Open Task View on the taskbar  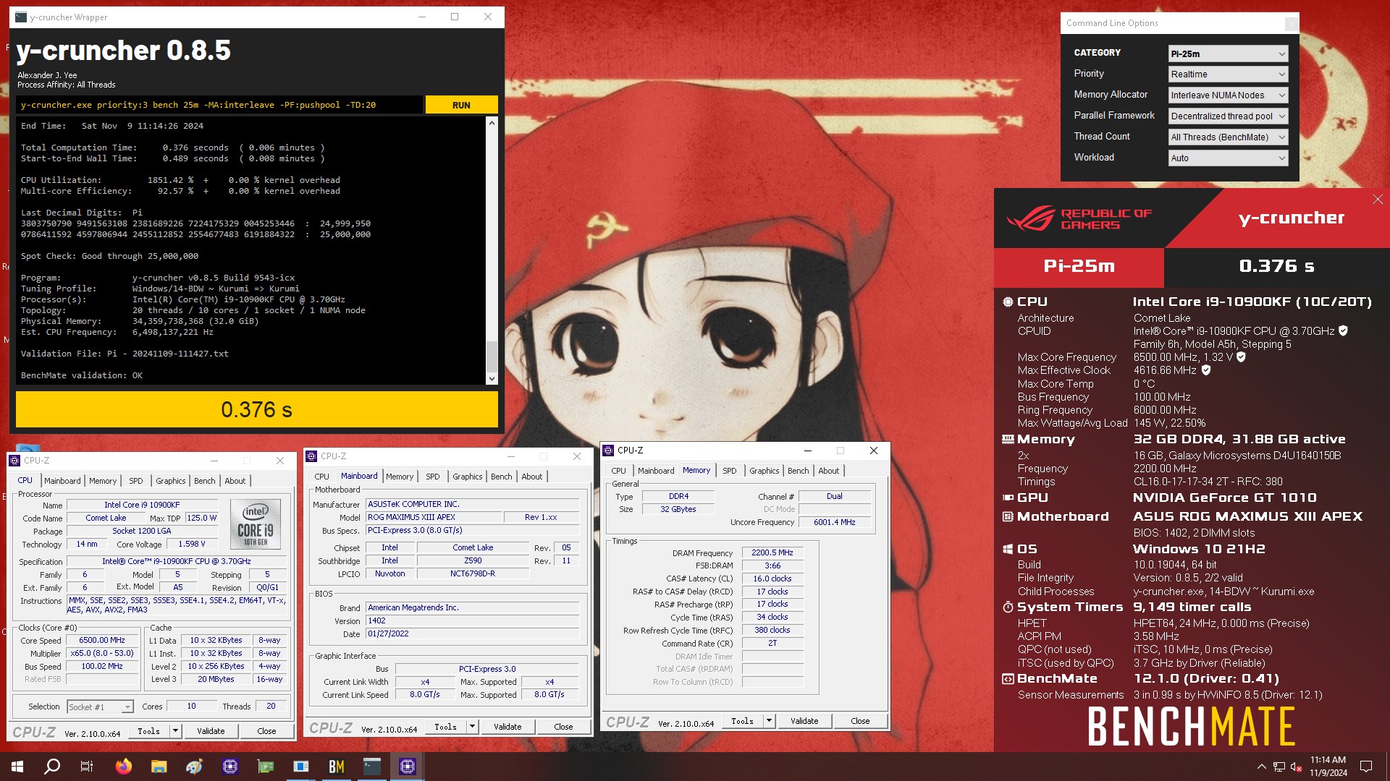coord(87,767)
